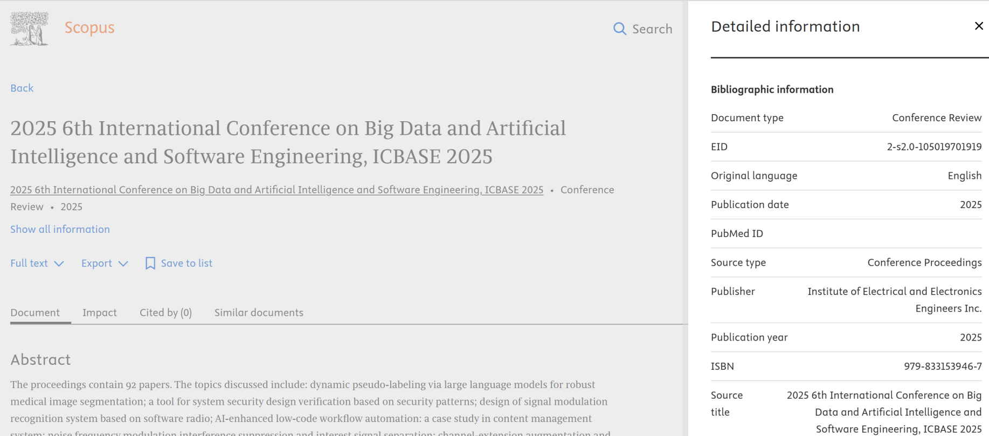Close the Detailed information panel

point(979,26)
